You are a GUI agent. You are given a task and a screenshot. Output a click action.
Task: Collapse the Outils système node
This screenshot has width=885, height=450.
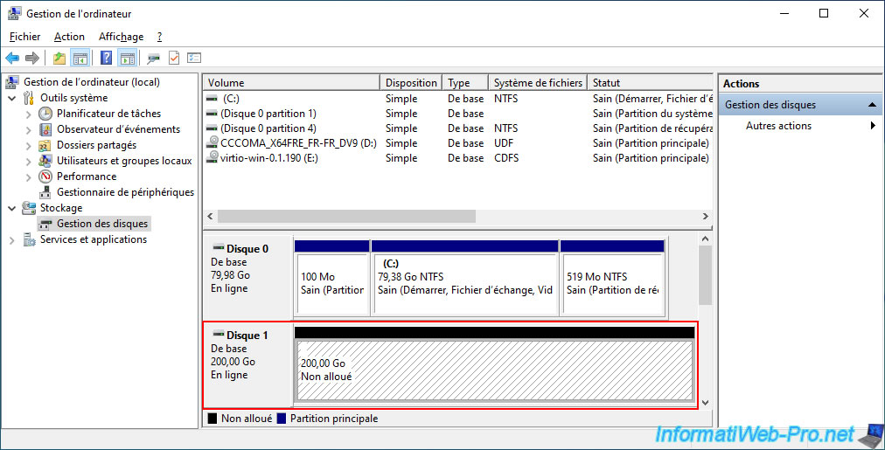(x=12, y=98)
